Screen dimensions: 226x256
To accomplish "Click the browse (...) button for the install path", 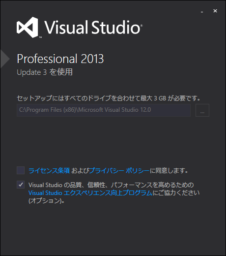I will click(x=202, y=110).
